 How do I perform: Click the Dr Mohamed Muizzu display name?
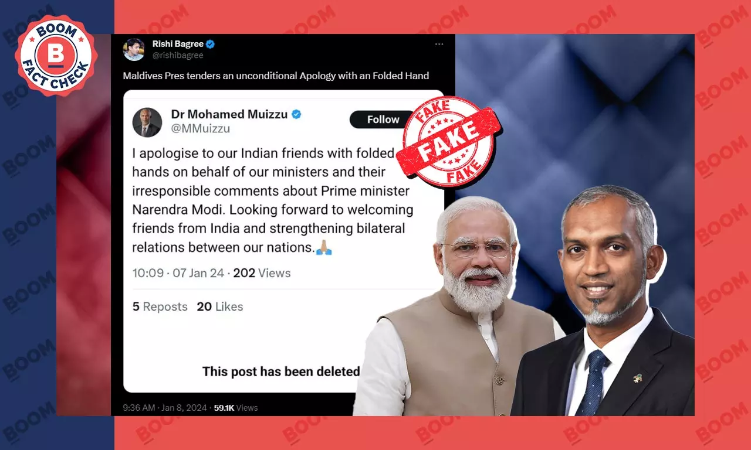tap(229, 114)
